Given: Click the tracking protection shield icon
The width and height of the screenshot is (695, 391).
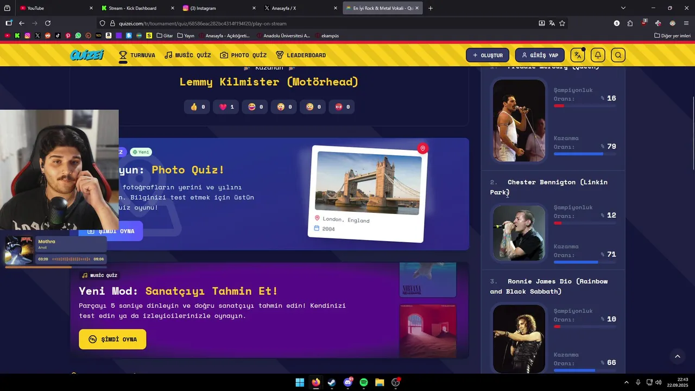Looking at the screenshot, I should 102,23.
